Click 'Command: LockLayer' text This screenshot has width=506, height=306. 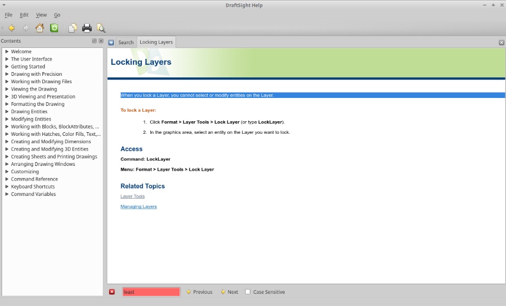145,159
